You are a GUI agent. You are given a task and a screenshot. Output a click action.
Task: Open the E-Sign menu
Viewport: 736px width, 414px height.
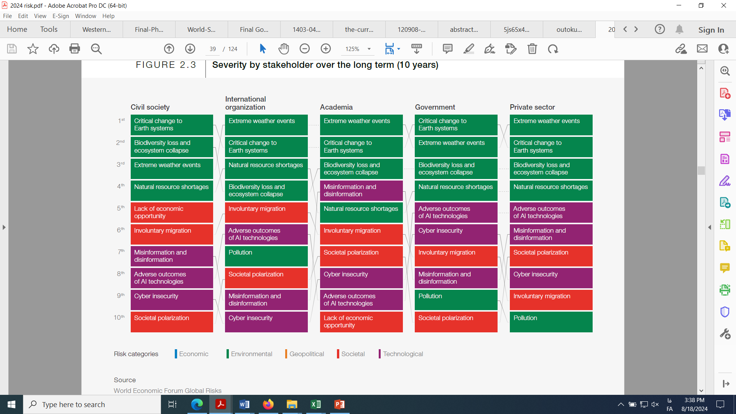pyautogui.click(x=61, y=16)
